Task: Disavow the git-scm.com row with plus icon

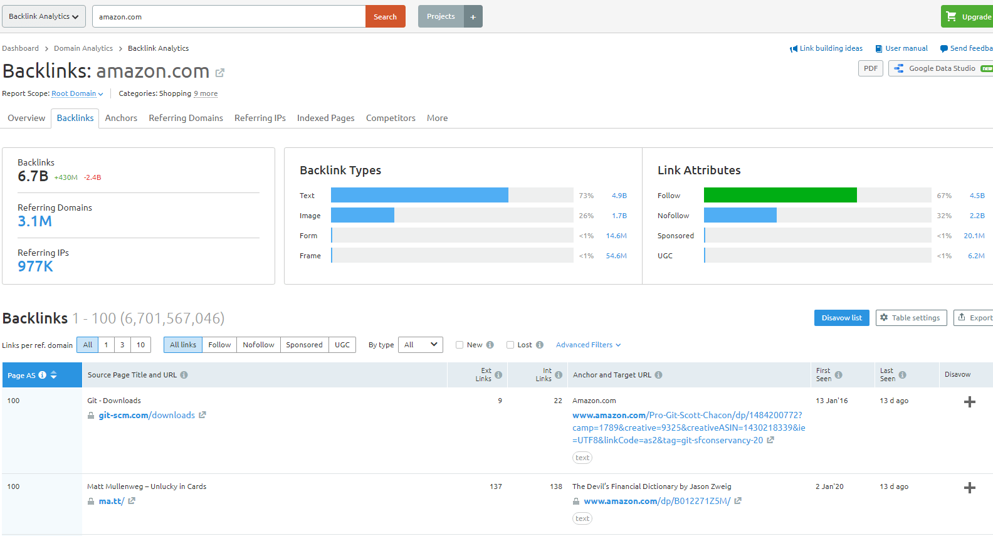Action: click(970, 402)
